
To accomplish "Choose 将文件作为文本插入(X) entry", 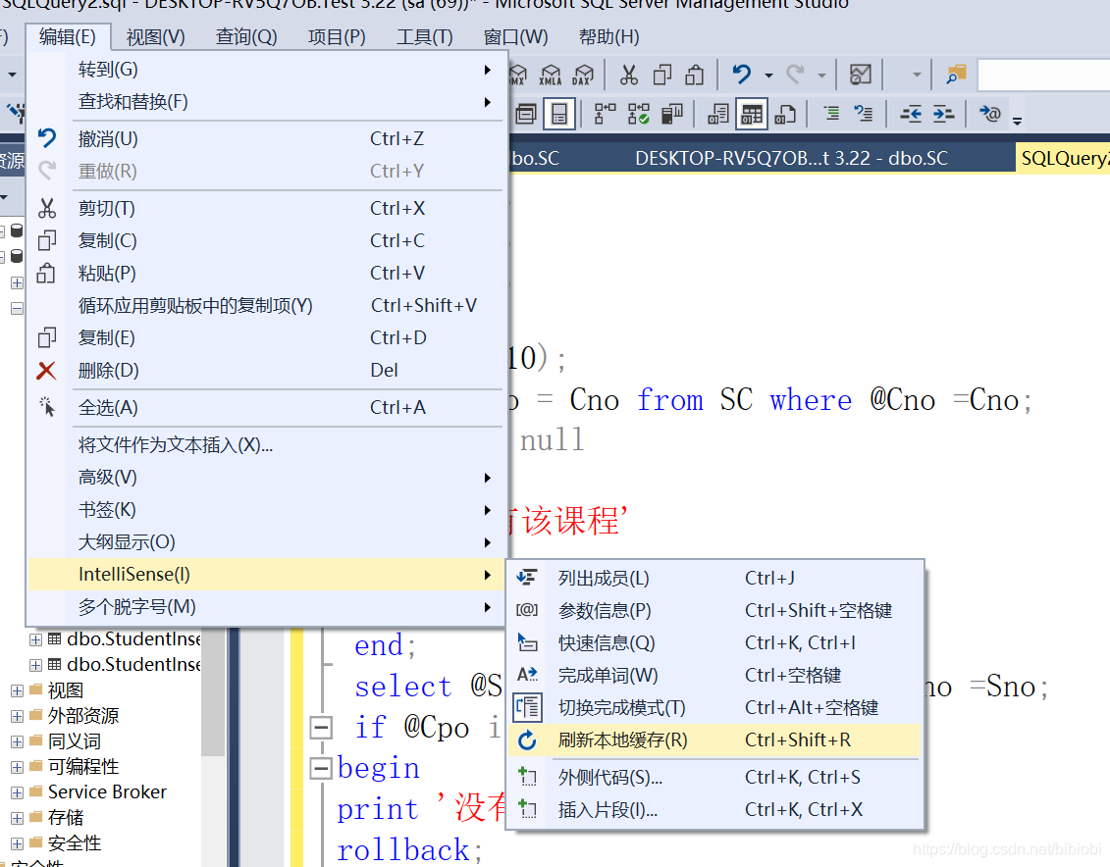I will [x=266, y=445].
